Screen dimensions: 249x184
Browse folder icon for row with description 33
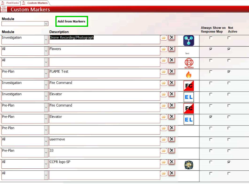[x=164, y=151]
